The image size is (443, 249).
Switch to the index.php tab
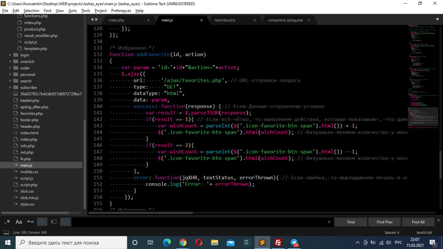(116, 20)
